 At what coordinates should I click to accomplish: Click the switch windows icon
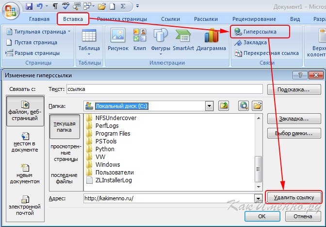click(87, 6)
